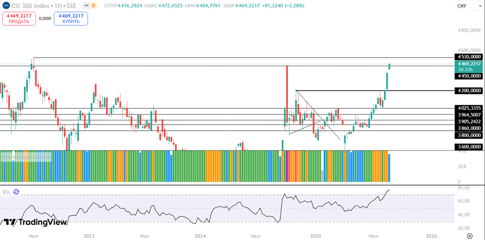Image resolution: width=485 pixels, height=240 pixels.
Task: Click the RSI refresh cycle icon
Action: coord(16,192)
